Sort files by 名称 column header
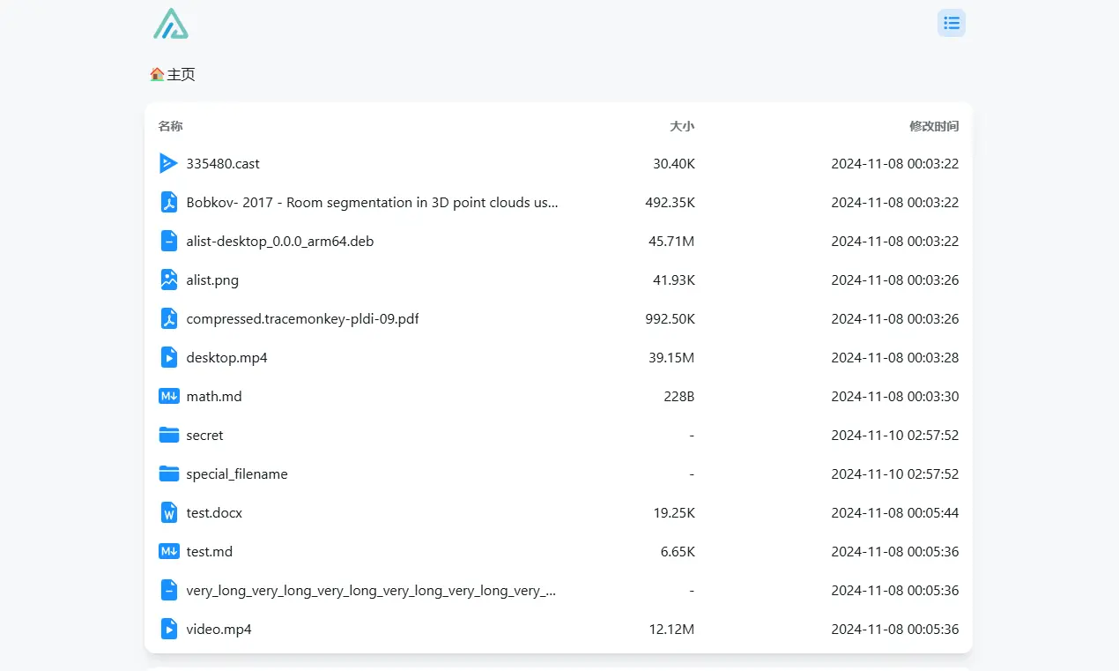The width and height of the screenshot is (1119, 671). pyautogui.click(x=171, y=126)
